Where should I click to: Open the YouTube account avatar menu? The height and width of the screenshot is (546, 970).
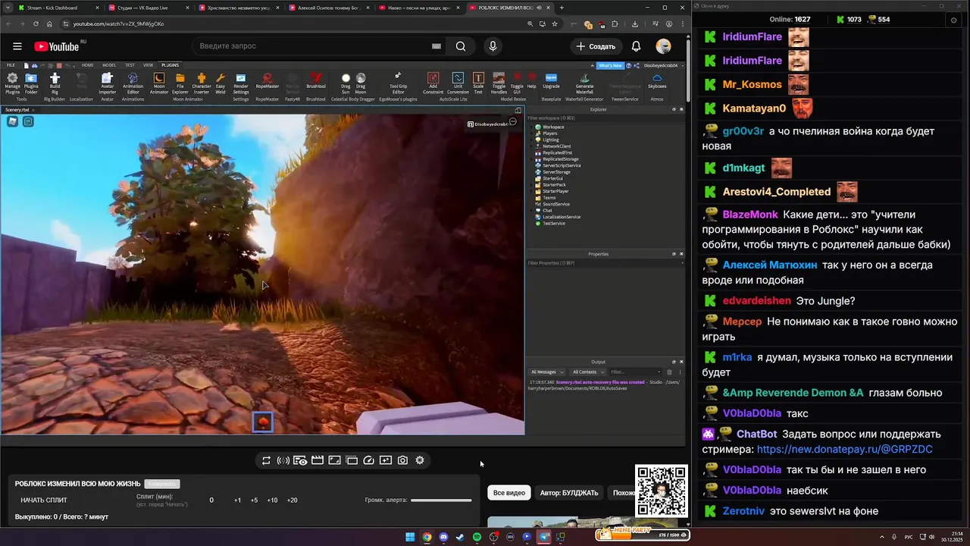(x=663, y=46)
